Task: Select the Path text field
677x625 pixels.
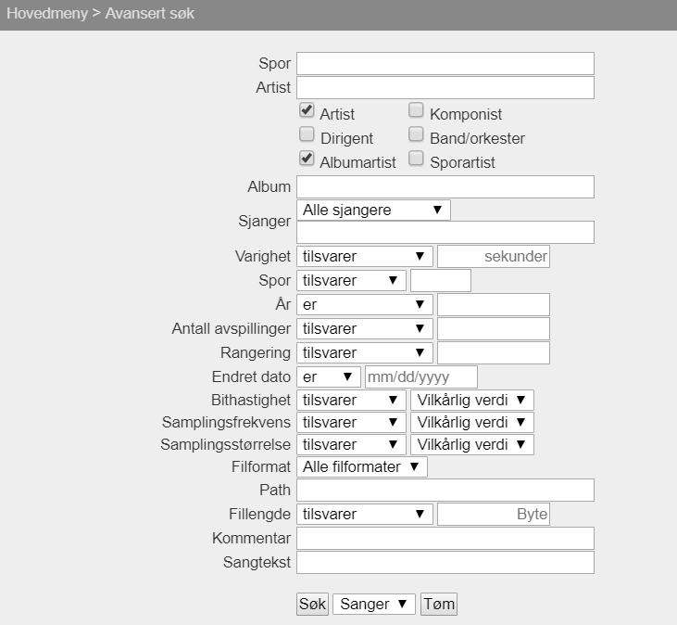Action: click(445, 490)
